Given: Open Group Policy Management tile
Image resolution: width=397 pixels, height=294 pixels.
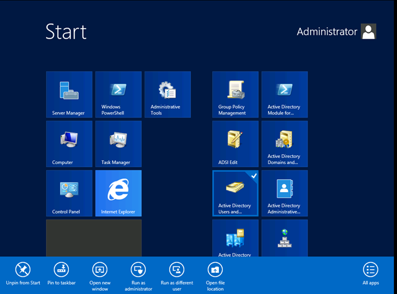Looking at the screenshot, I should (x=235, y=94).
